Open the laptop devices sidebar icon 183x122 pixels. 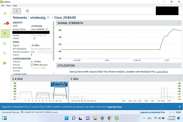click(x=5, y=43)
